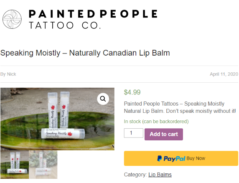Focus the quantity input field

pyautogui.click(x=134, y=133)
